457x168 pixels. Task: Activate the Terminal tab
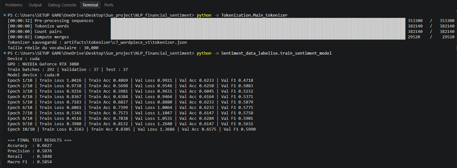tap(90, 5)
